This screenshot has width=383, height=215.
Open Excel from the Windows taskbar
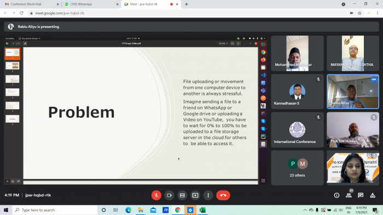point(202,210)
